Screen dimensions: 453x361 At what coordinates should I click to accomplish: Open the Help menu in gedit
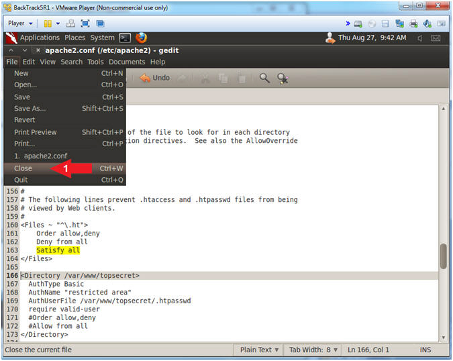[158, 62]
